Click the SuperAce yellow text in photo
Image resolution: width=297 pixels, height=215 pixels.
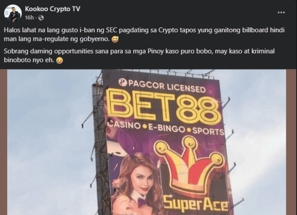pyautogui.click(x=196, y=203)
